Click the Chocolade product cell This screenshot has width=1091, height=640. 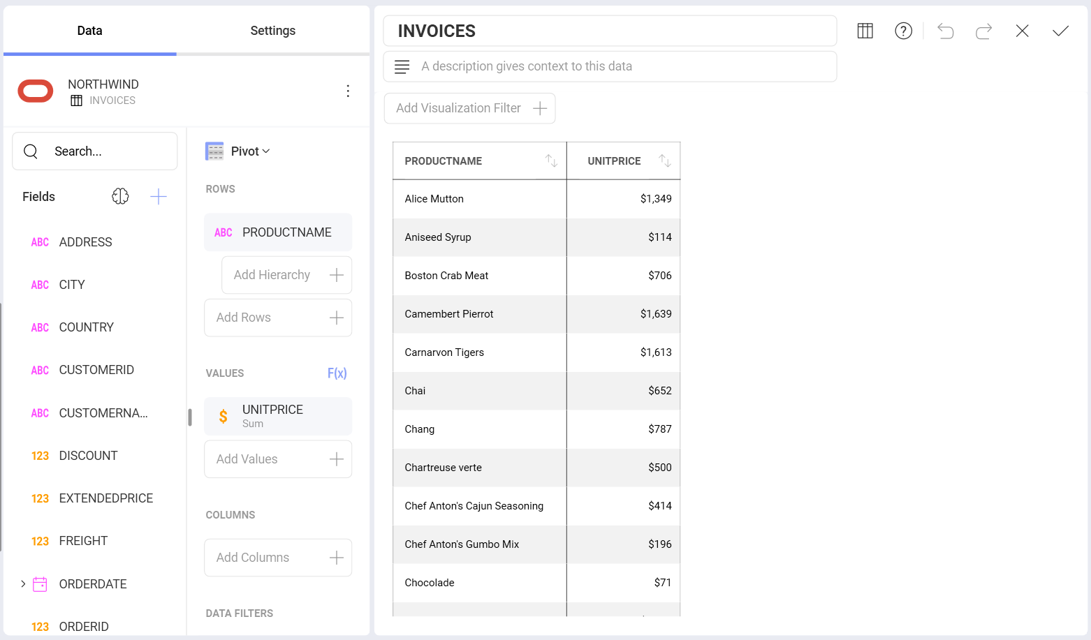click(480, 583)
